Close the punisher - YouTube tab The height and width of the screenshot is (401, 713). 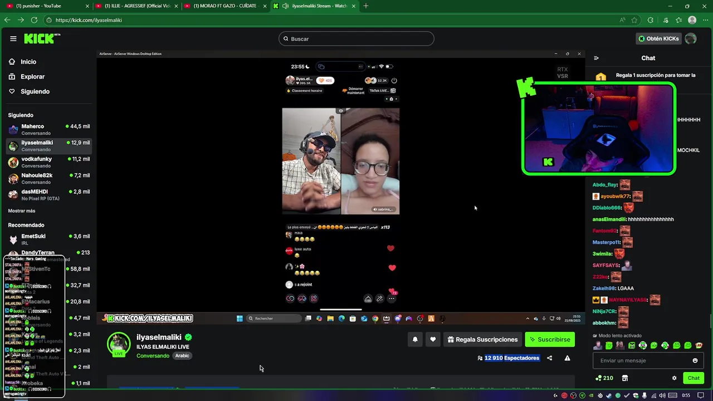(x=87, y=6)
